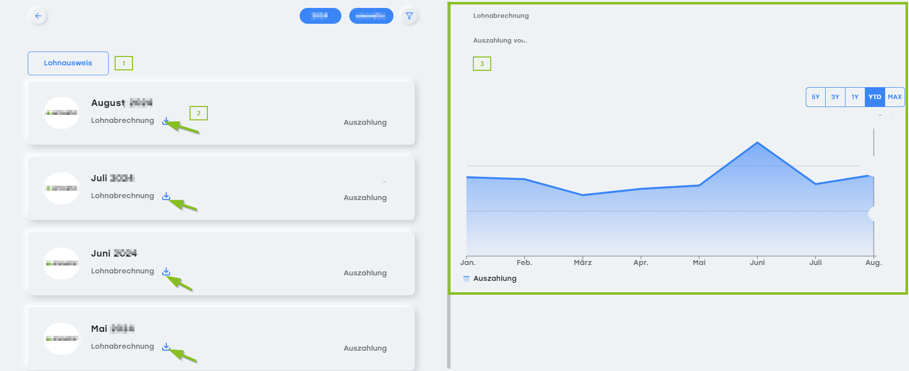Select the 3Y time range
909x371 pixels.
(x=835, y=97)
